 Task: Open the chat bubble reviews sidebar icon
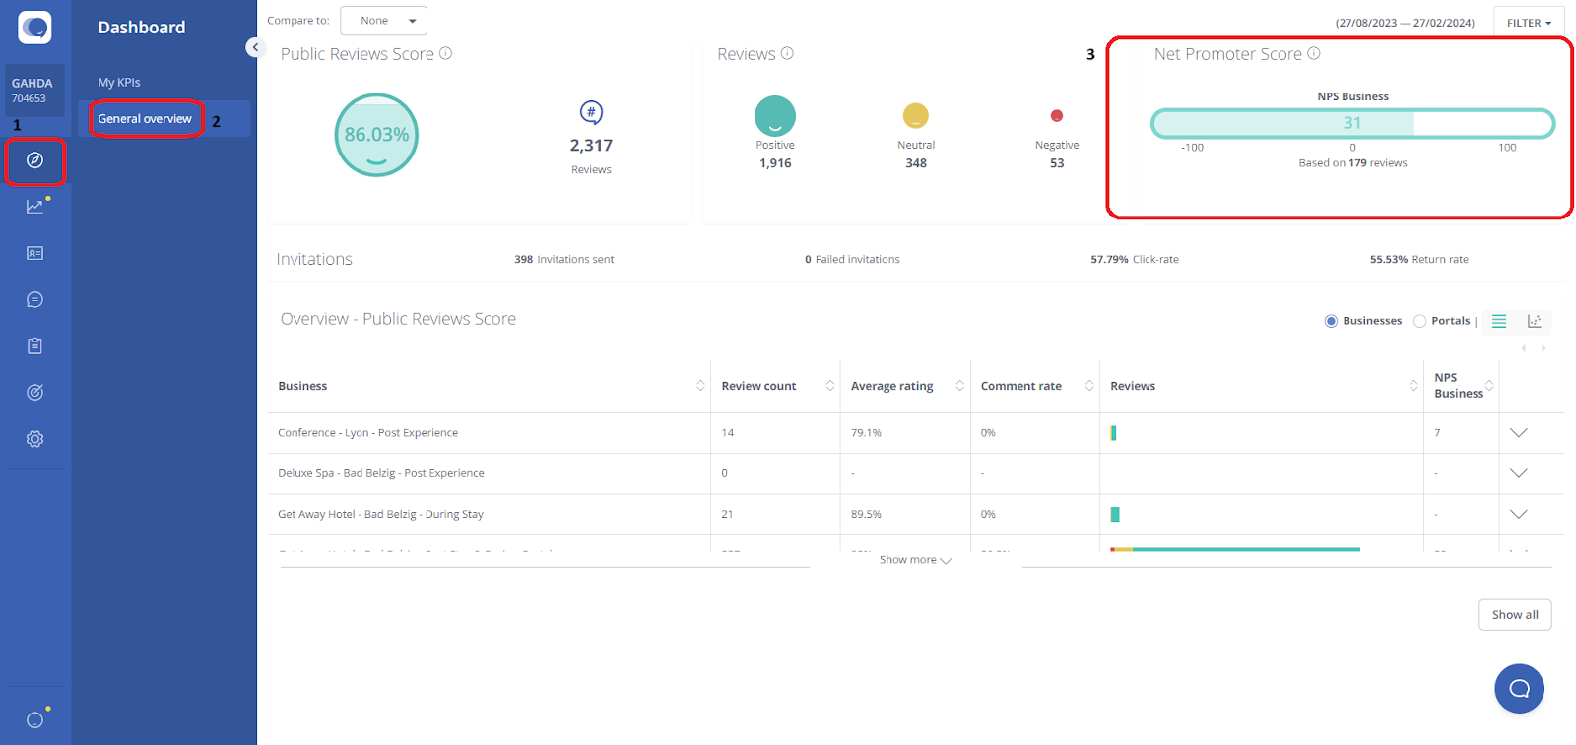click(x=35, y=299)
